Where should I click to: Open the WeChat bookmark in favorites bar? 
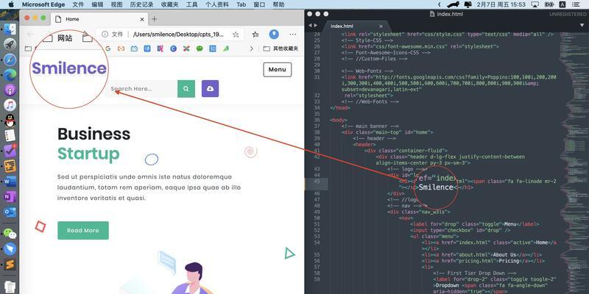(200, 49)
